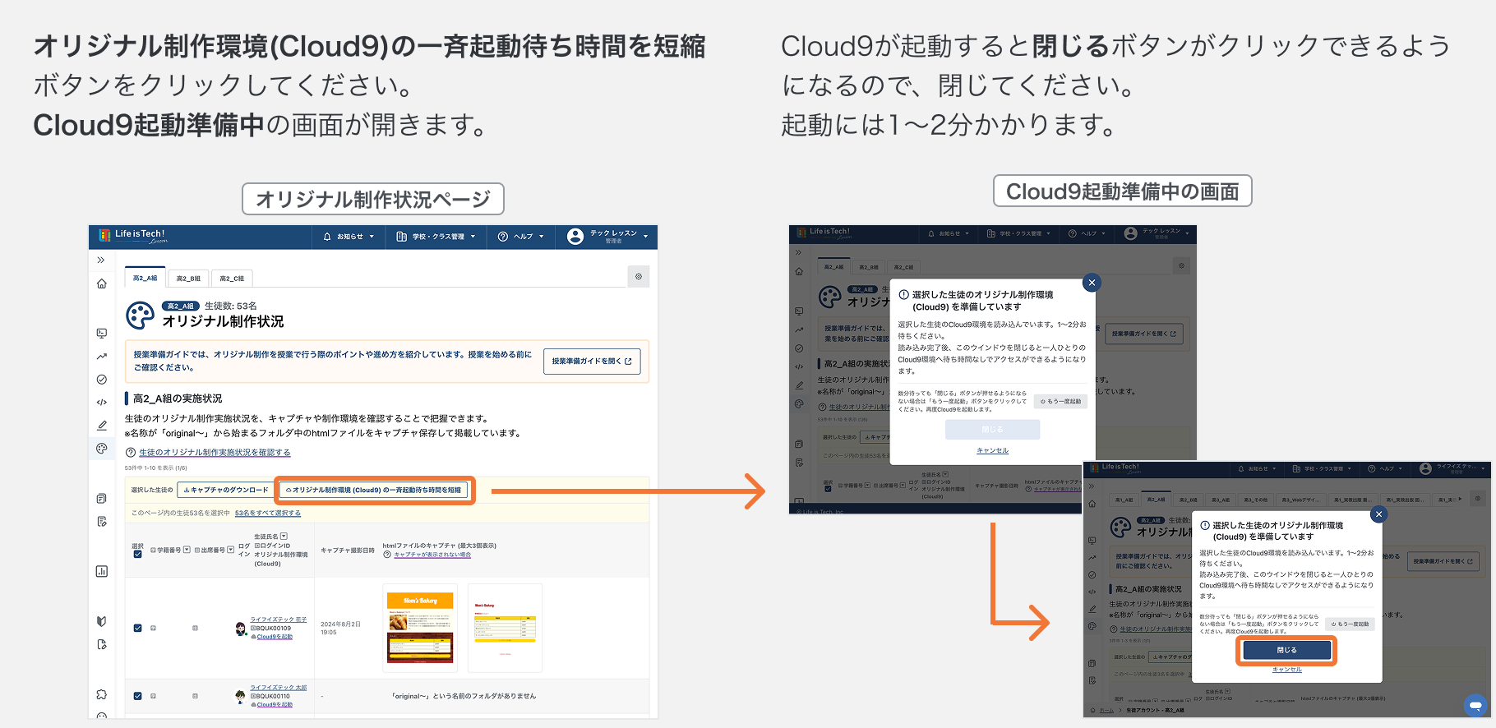Viewport: 1496px width, 728px height.
Task: Click オリジナル制作環境 (Cloud9) の一斉起動待ち時間を短縮 button
Action: point(374,490)
